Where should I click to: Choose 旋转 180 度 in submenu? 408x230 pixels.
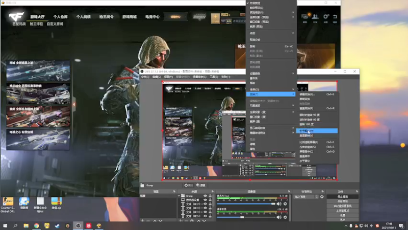(x=317, y=124)
